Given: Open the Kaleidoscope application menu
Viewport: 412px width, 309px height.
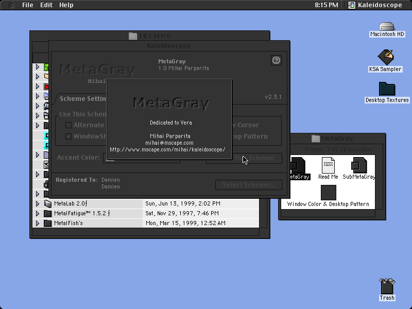Looking at the screenshot, I should coord(375,5).
